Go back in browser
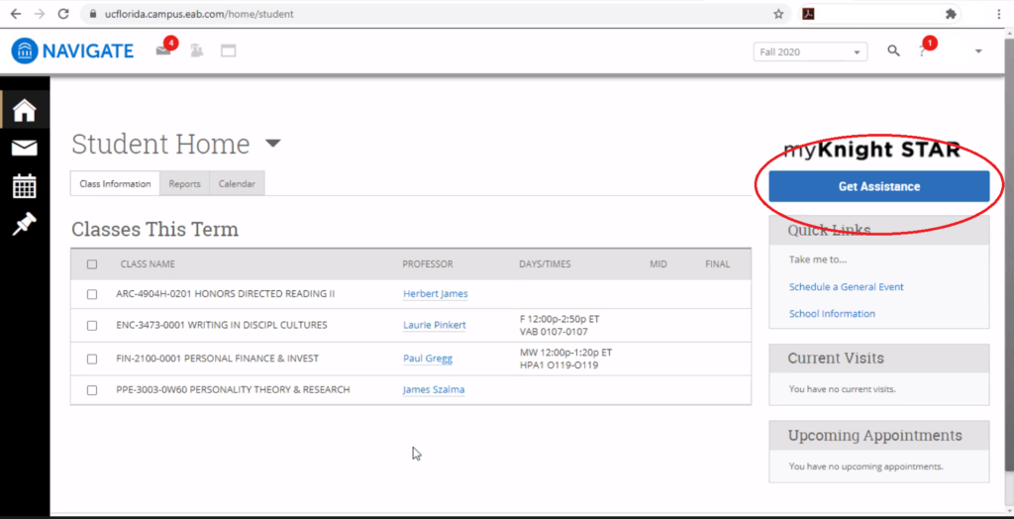 point(16,14)
